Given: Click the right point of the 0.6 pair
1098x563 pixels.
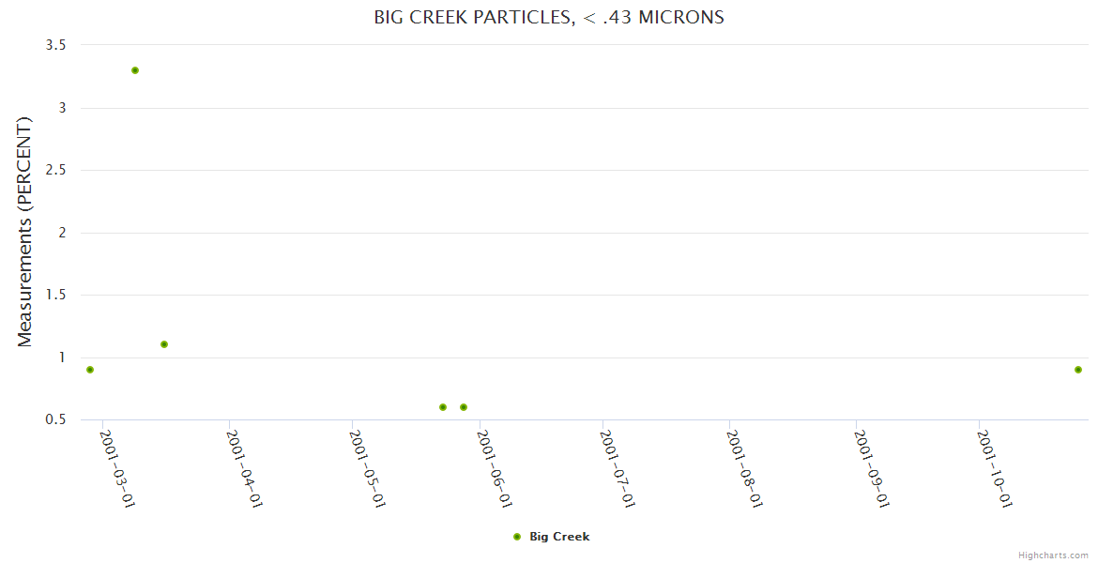Looking at the screenshot, I should [464, 407].
